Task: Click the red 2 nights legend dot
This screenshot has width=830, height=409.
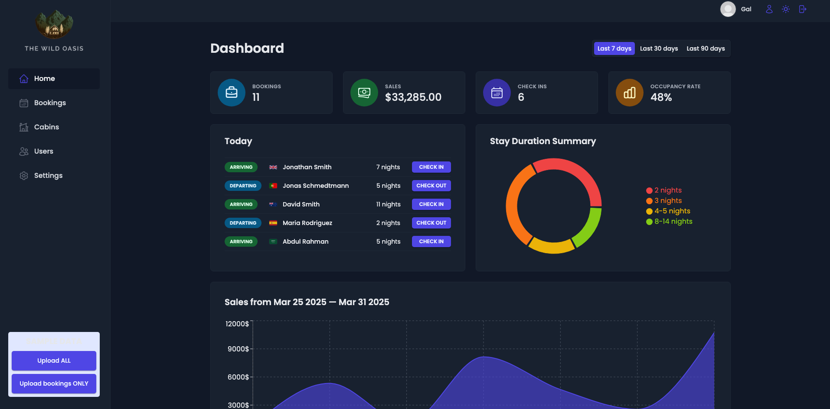Action: click(649, 190)
